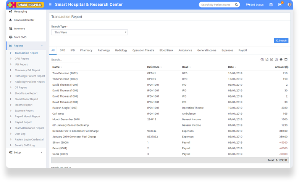Toggle column visibility icon

tap(286, 59)
